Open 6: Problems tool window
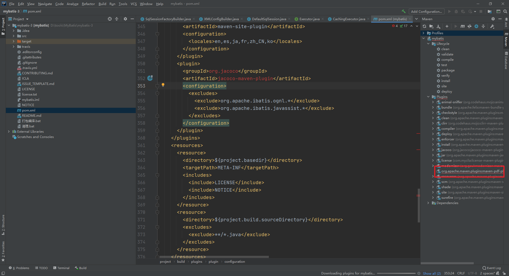Viewport: 509px width, 276px height. click(19, 268)
